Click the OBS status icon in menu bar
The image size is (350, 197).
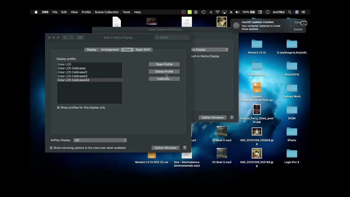(x=183, y=12)
